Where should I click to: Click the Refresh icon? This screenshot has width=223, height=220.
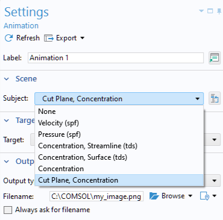click(8, 38)
